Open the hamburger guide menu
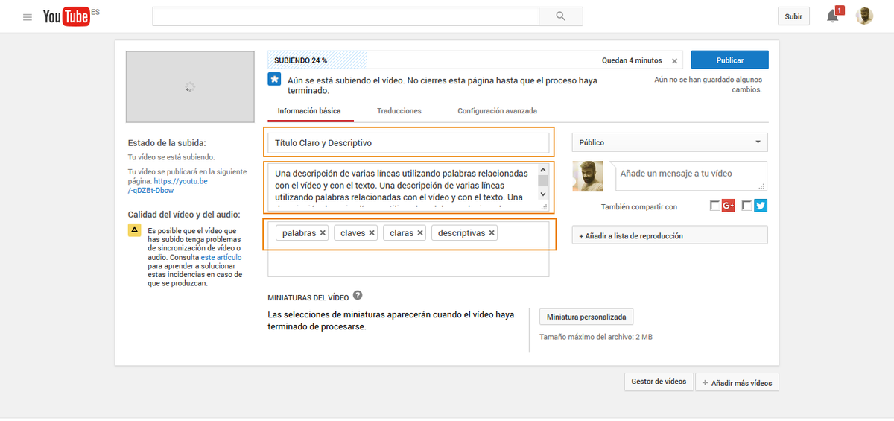894x421 pixels. (x=28, y=16)
